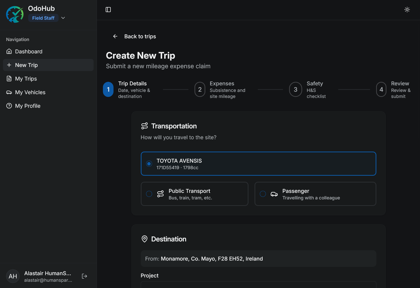This screenshot has width=420, height=288.
Task: Open My Profile page
Action: coord(28,106)
